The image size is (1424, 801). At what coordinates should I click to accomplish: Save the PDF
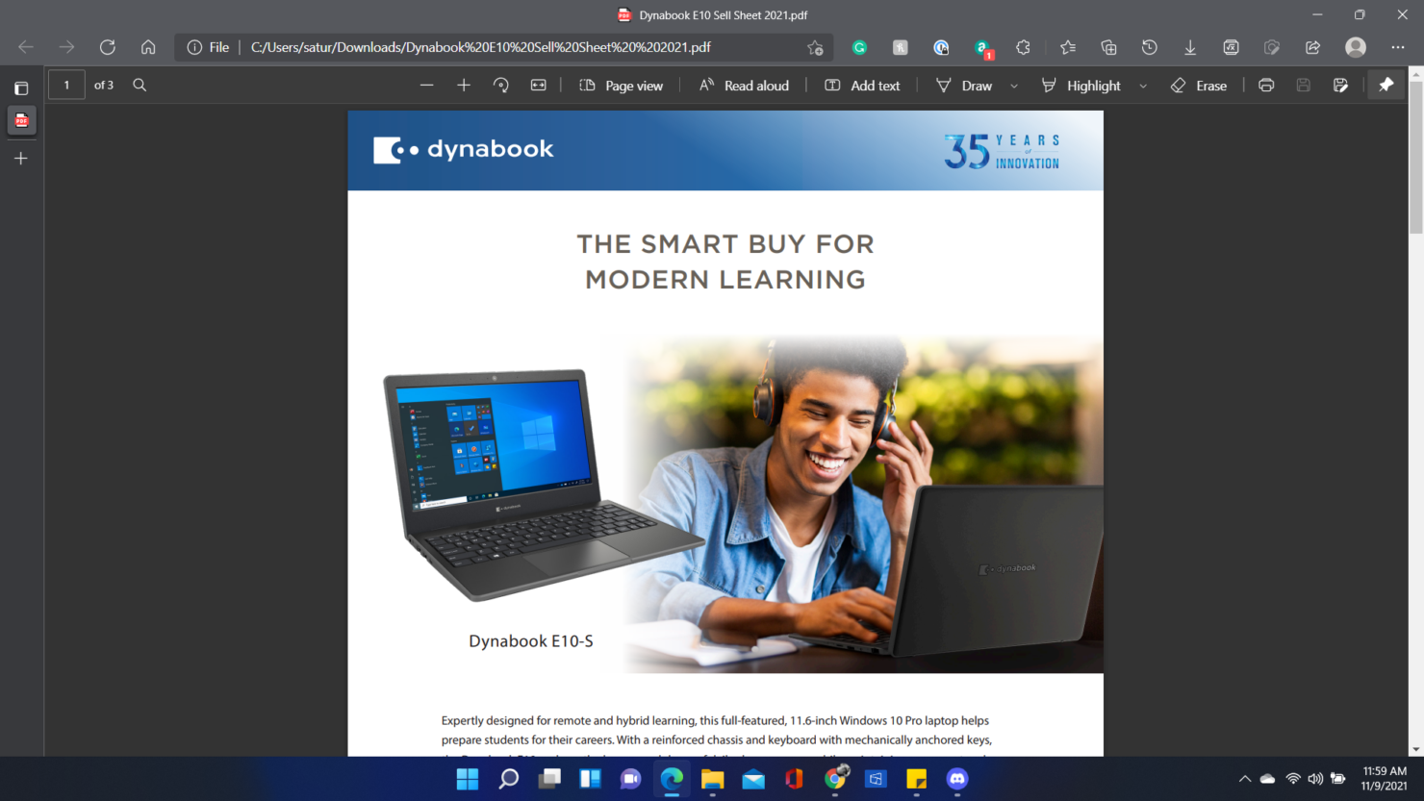pyautogui.click(x=1303, y=85)
